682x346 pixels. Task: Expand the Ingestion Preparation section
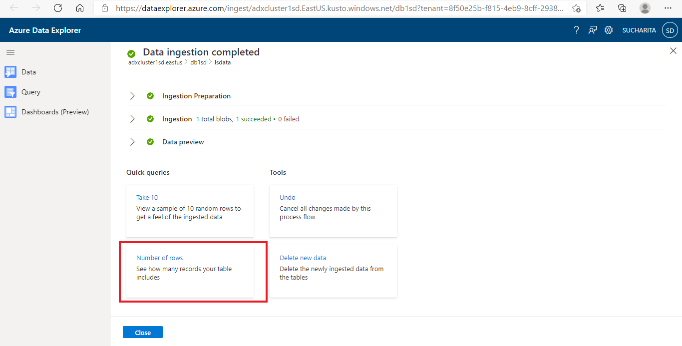(x=132, y=96)
